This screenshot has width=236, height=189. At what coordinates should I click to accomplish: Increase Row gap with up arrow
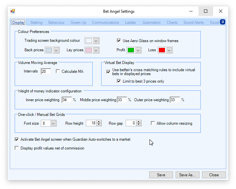tap(138, 122)
